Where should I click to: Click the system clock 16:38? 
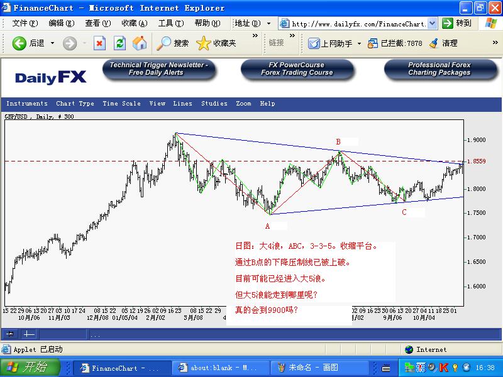pyautogui.click(x=485, y=368)
